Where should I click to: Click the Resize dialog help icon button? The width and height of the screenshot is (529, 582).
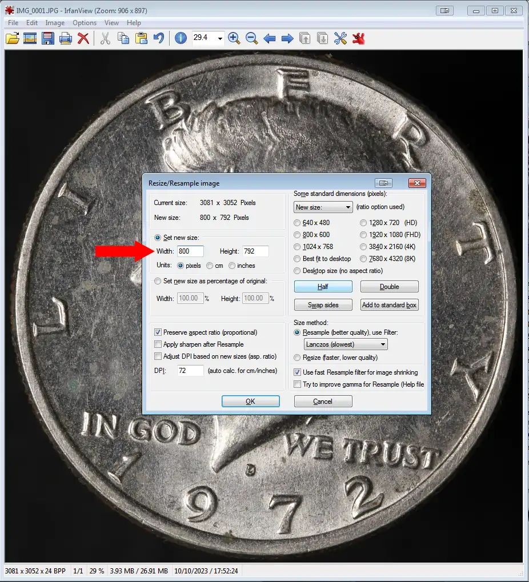[x=383, y=183]
